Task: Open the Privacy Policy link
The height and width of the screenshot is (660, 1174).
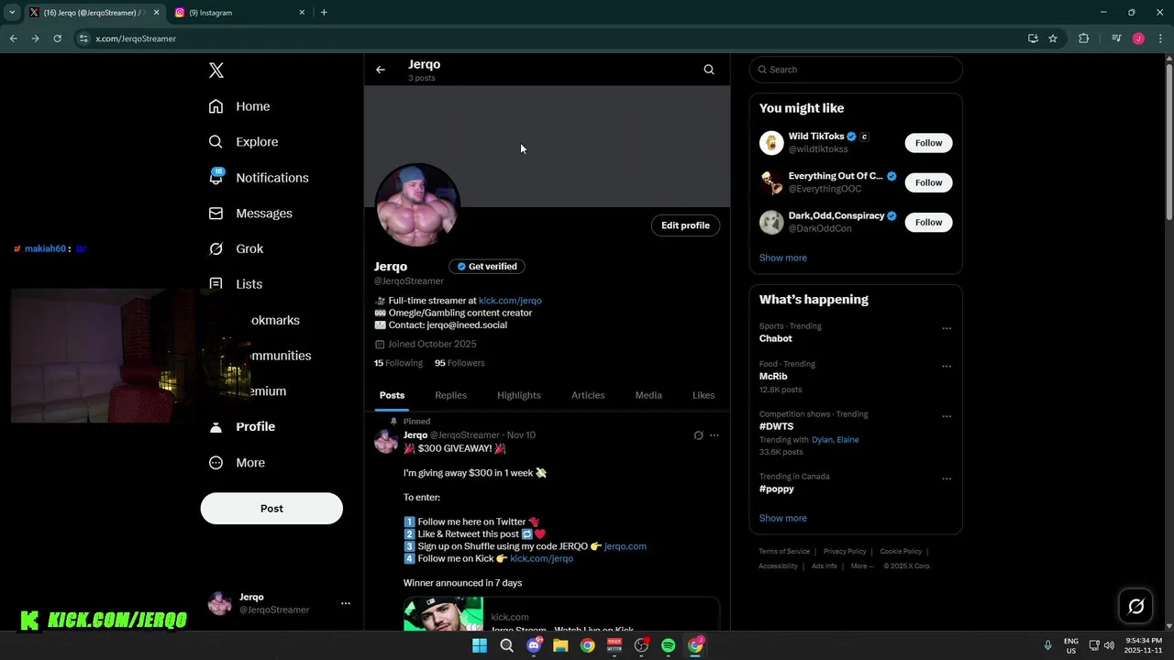Action: 845,552
